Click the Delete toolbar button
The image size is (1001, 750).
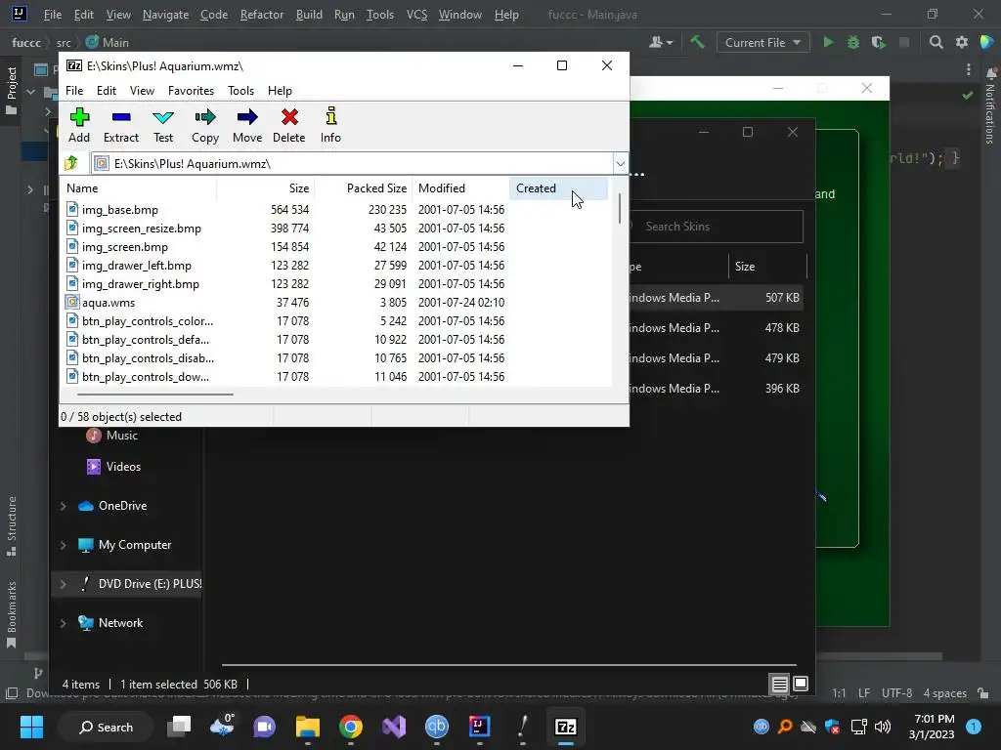tap(288, 126)
